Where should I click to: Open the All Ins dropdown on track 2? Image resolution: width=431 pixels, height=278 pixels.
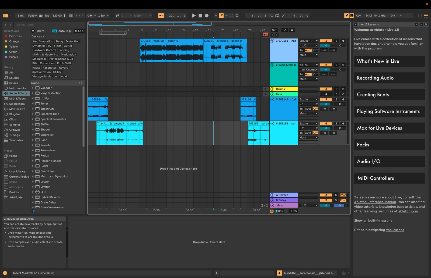click(308, 65)
